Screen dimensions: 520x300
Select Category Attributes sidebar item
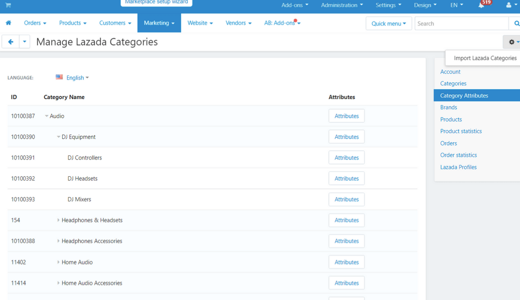pos(477,95)
